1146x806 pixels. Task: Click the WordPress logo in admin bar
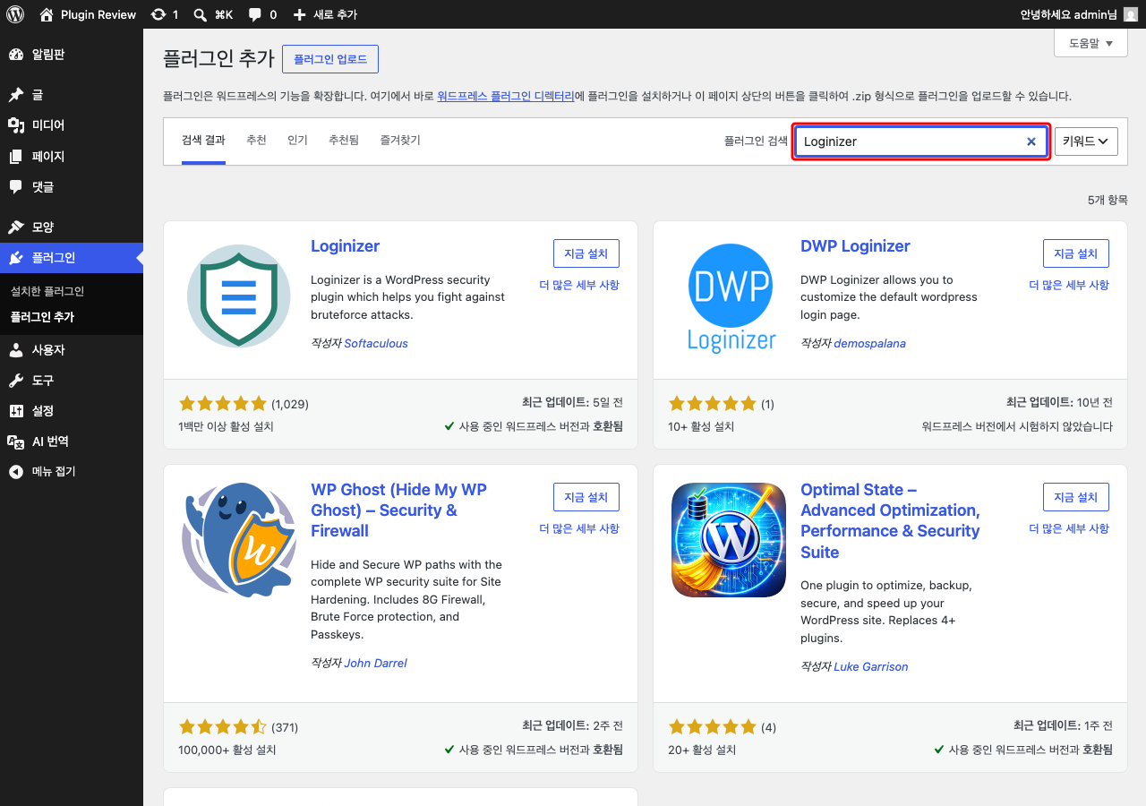[x=14, y=14]
